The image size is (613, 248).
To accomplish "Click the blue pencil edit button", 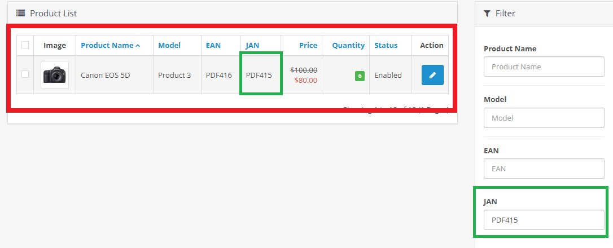I will [432, 75].
